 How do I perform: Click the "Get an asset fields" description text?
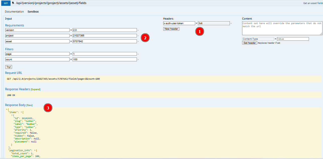pos(313,3)
